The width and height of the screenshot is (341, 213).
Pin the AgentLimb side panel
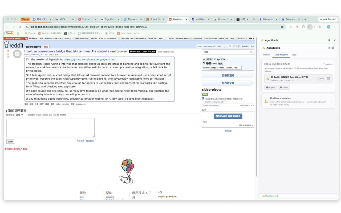(329, 40)
